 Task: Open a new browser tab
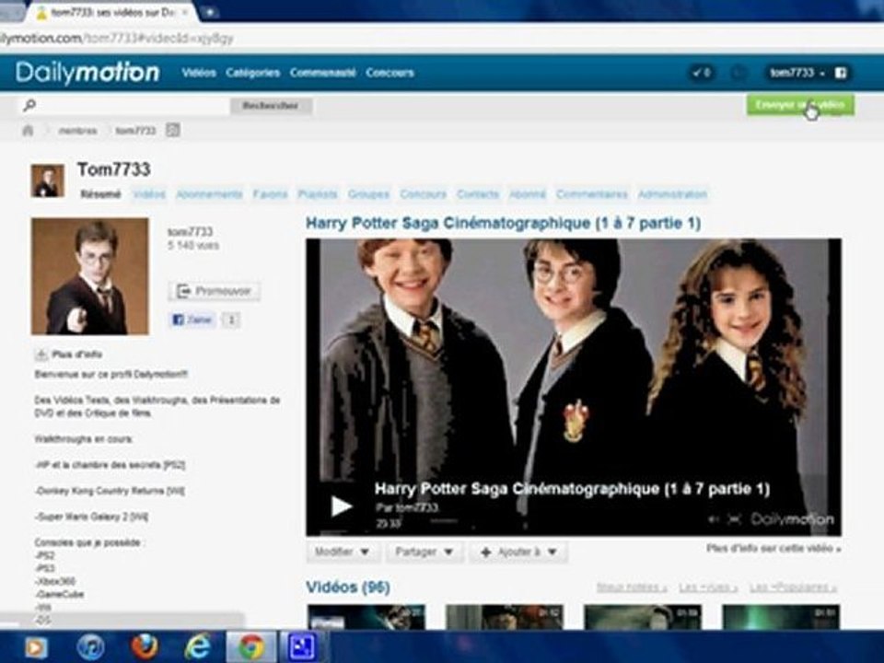click(x=209, y=12)
